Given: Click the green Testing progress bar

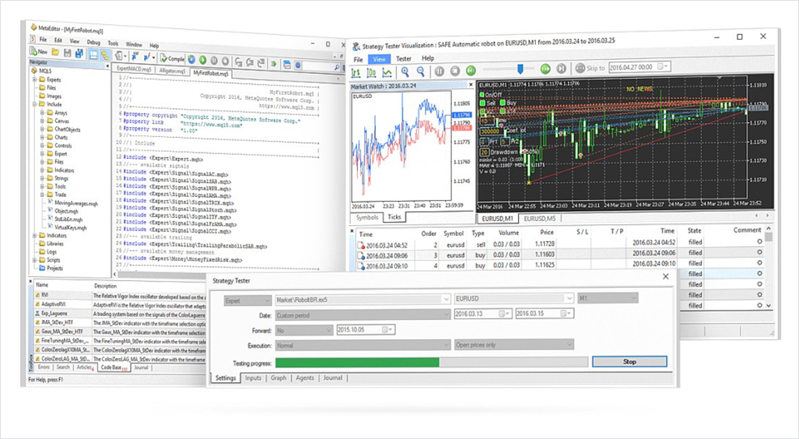Looking at the screenshot, I should click(x=357, y=363).
